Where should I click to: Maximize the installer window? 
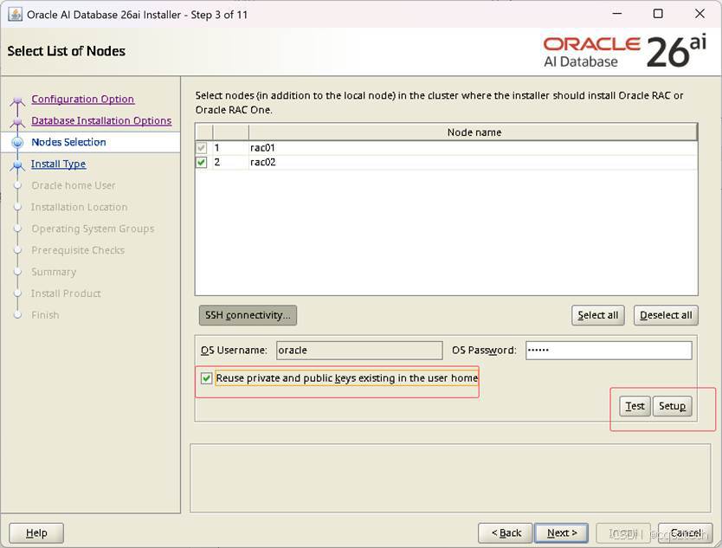point(659,14)
